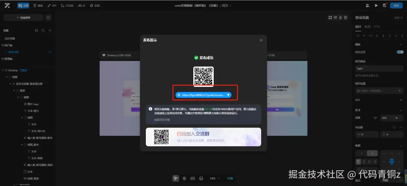Image resolution: width=407 pixels, height=186 pixels.
Task: Click the send icon on URL pill
Action: coord(228,95)
